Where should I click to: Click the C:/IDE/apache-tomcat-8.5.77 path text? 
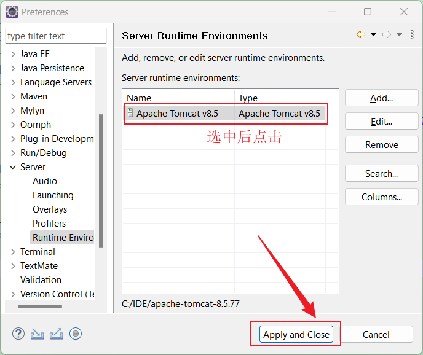coord(181,304)
